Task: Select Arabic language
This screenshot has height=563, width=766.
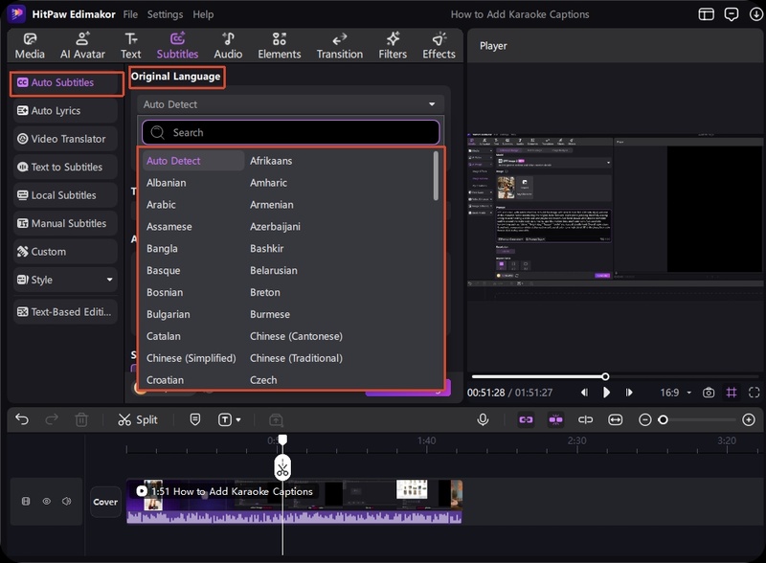Action: [x=161, y=205]
